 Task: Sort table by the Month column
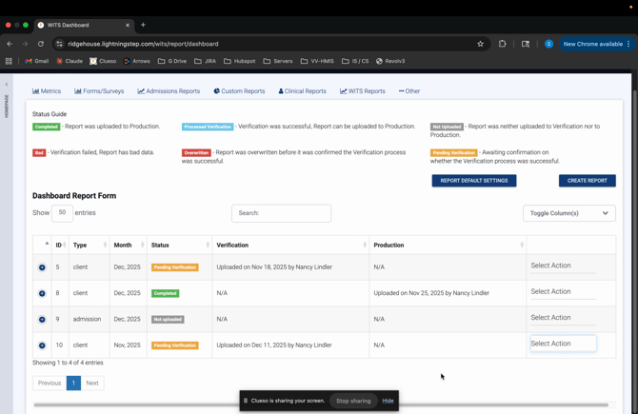128,246
